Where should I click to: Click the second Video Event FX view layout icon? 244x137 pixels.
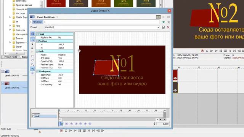(x=164, y=17)
